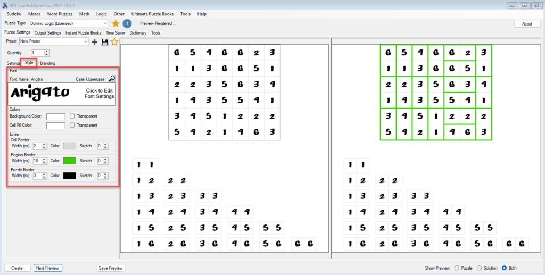The height and width of the screenshot is (275, 545).
Task: Open the Preset dropdown list
Action: point(86,41)
